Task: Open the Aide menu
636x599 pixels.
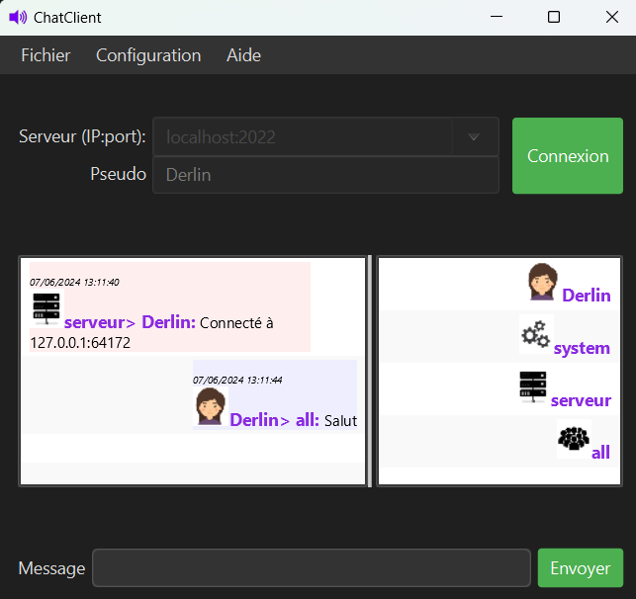Action: [x=243, y=55]
